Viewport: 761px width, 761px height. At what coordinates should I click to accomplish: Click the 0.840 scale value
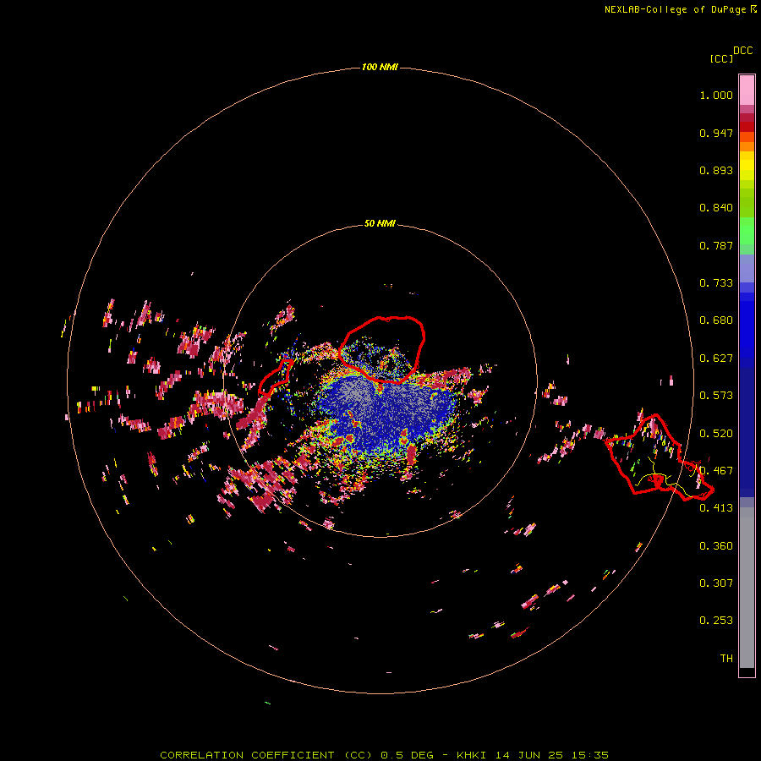coord(716,208)
